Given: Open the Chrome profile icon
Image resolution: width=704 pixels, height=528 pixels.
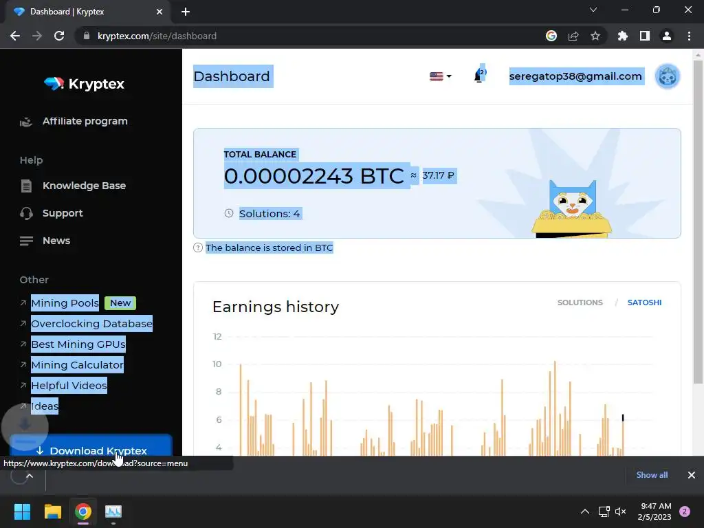Looking at the screenshot, I should point(667,36).
